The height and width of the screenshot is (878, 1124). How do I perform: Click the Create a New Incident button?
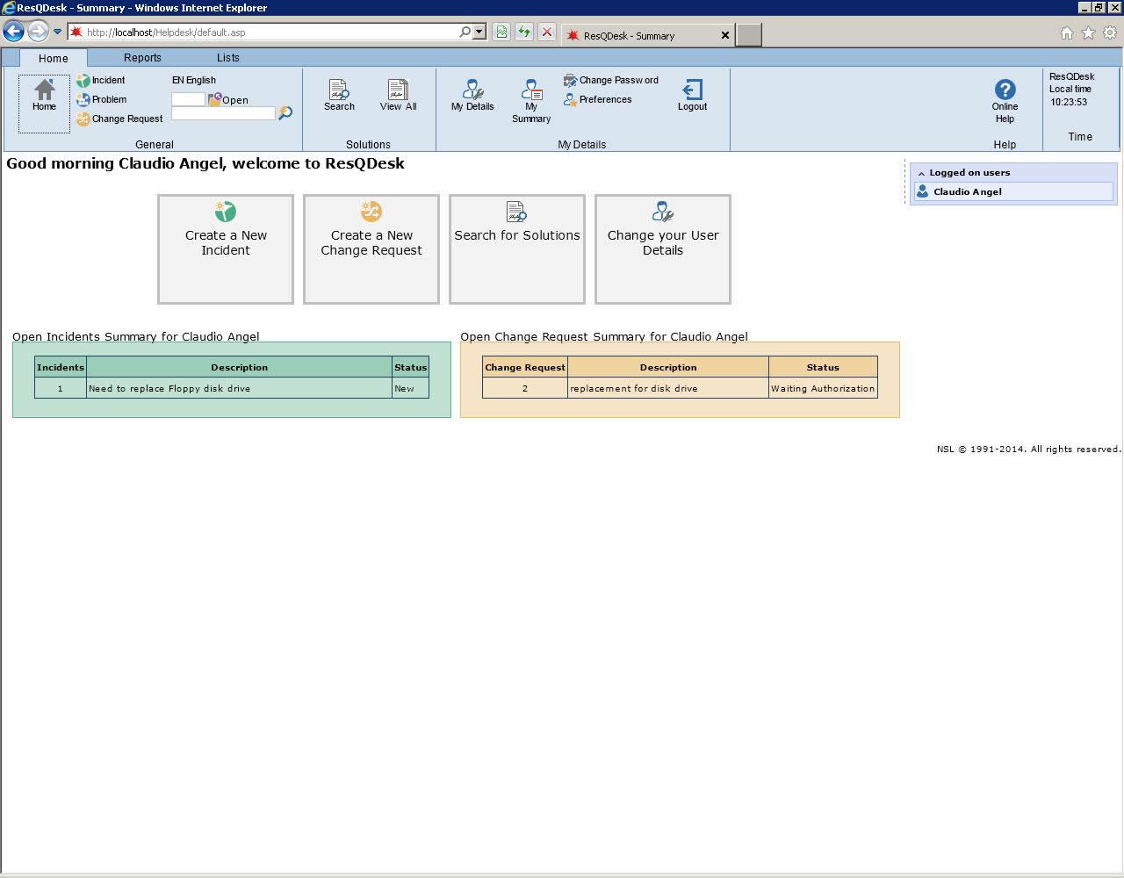(226, 249)
